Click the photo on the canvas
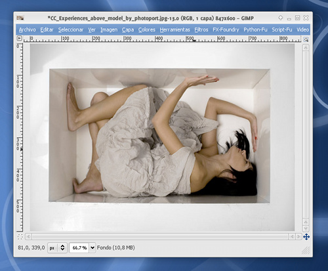Image resolution: width=328 pixels, height=271 pixels. pyautogui.click(x=162, y=137)
